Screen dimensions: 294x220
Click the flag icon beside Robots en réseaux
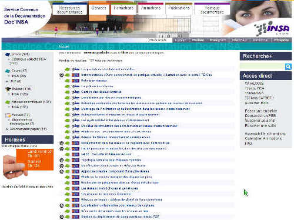click(x=75, y=81)
